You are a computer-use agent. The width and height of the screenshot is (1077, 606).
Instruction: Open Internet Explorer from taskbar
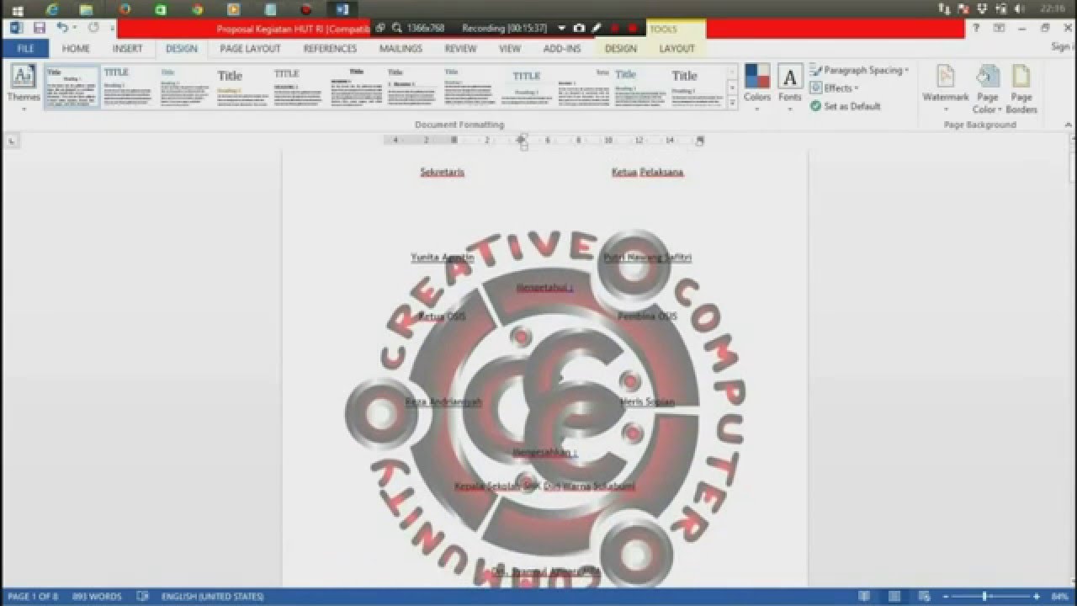[x=52, y=9]
